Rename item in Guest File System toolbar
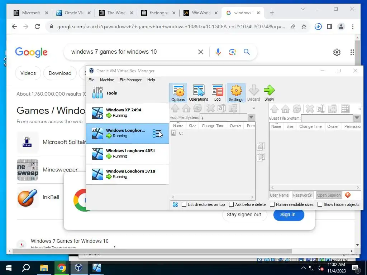The height and width of the screenshot is (275, 367). click(x=321, y=109)
